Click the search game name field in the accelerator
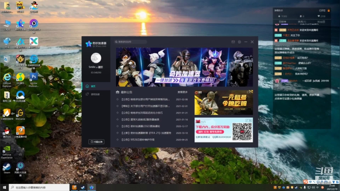 131,42
